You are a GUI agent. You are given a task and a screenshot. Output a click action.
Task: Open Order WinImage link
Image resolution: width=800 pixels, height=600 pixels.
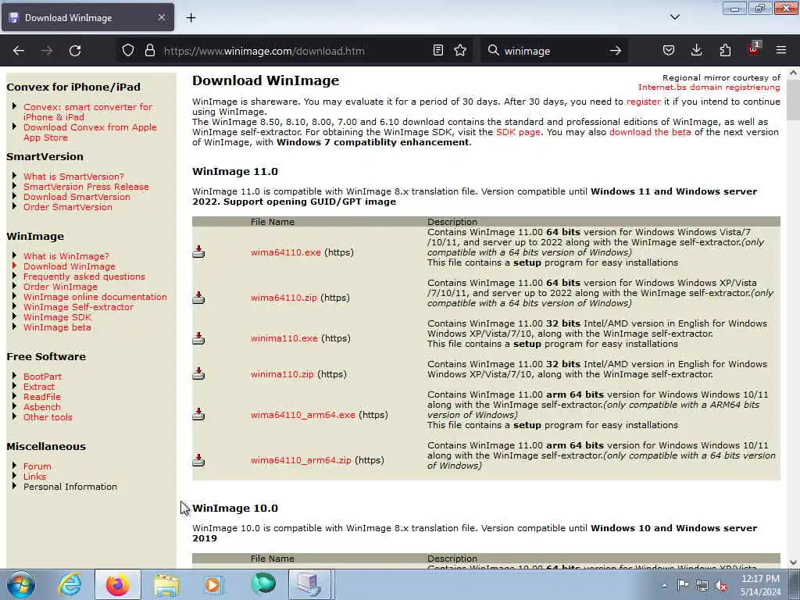point(60,287)
